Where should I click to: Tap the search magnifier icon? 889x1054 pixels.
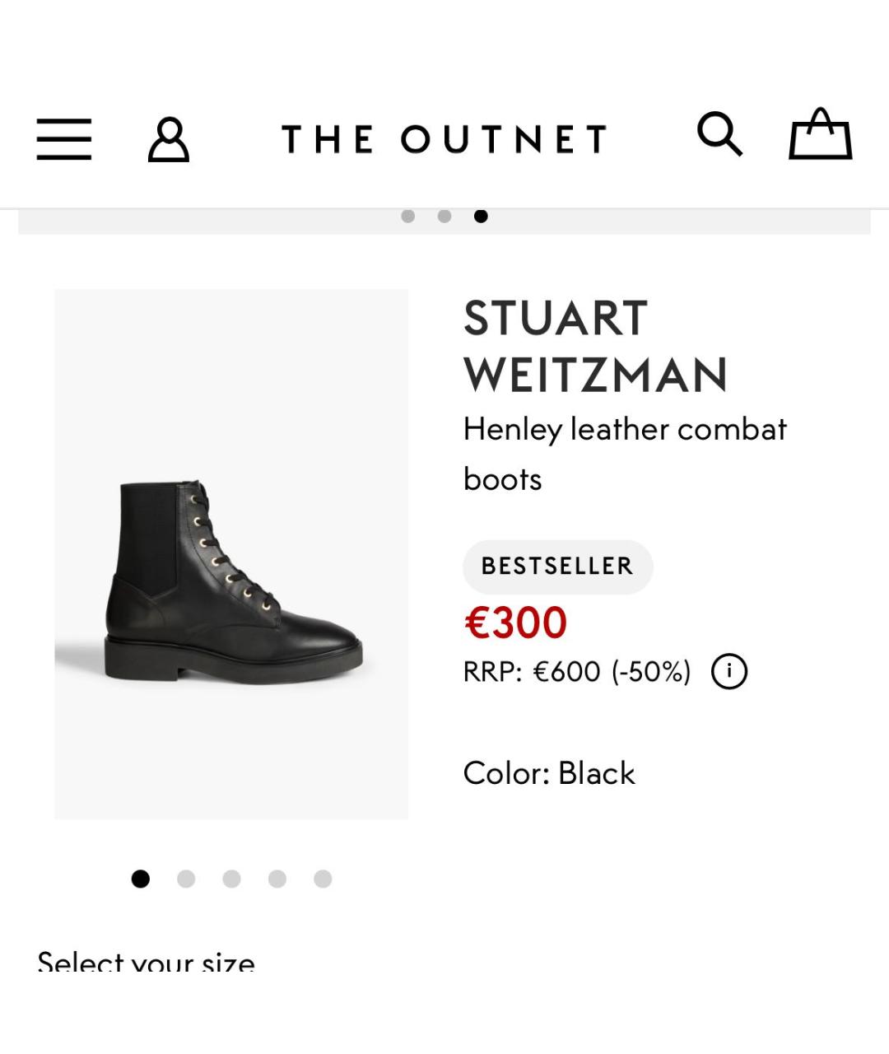(x=720, y=134)
